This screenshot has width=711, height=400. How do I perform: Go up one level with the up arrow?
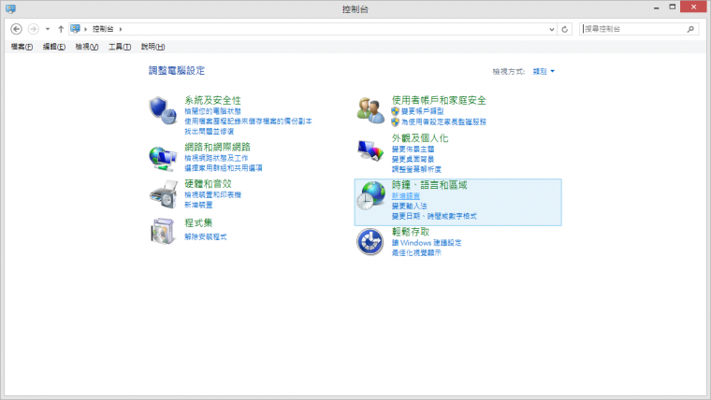point(61,29)
